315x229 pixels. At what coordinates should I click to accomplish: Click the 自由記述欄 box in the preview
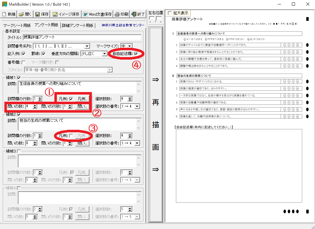tap(239, 166)
